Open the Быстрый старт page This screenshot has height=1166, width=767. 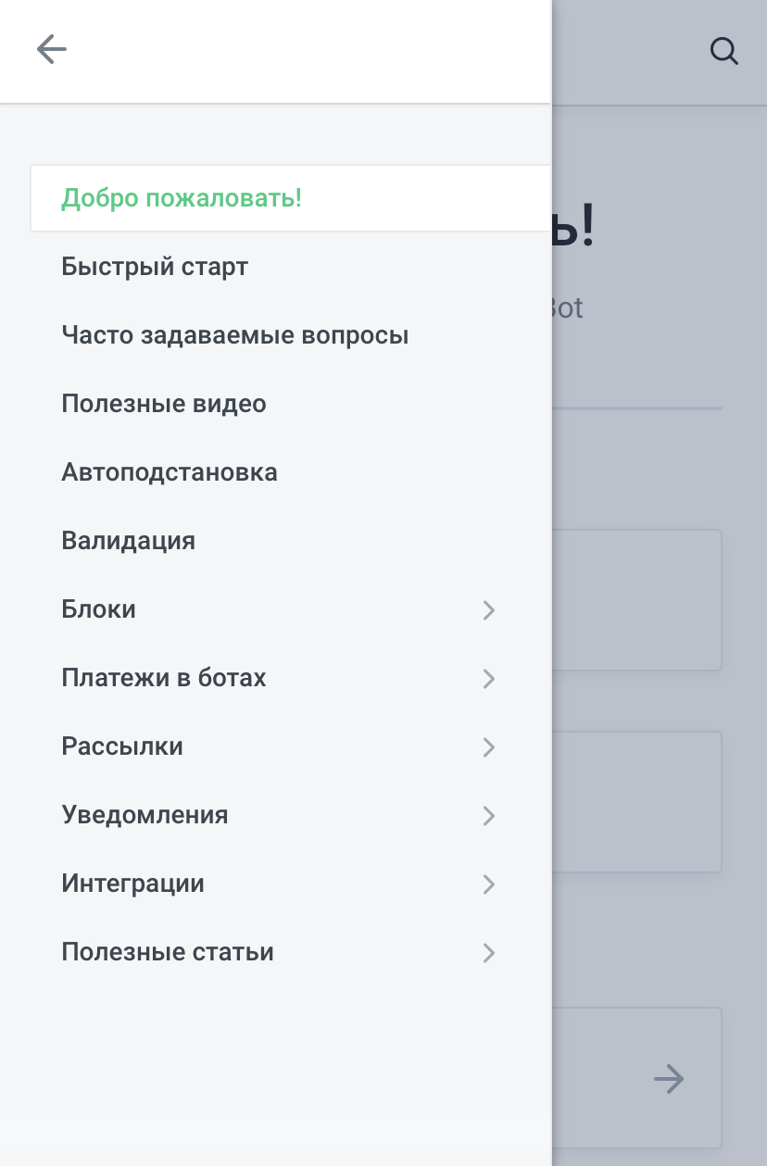coord(155,267)
